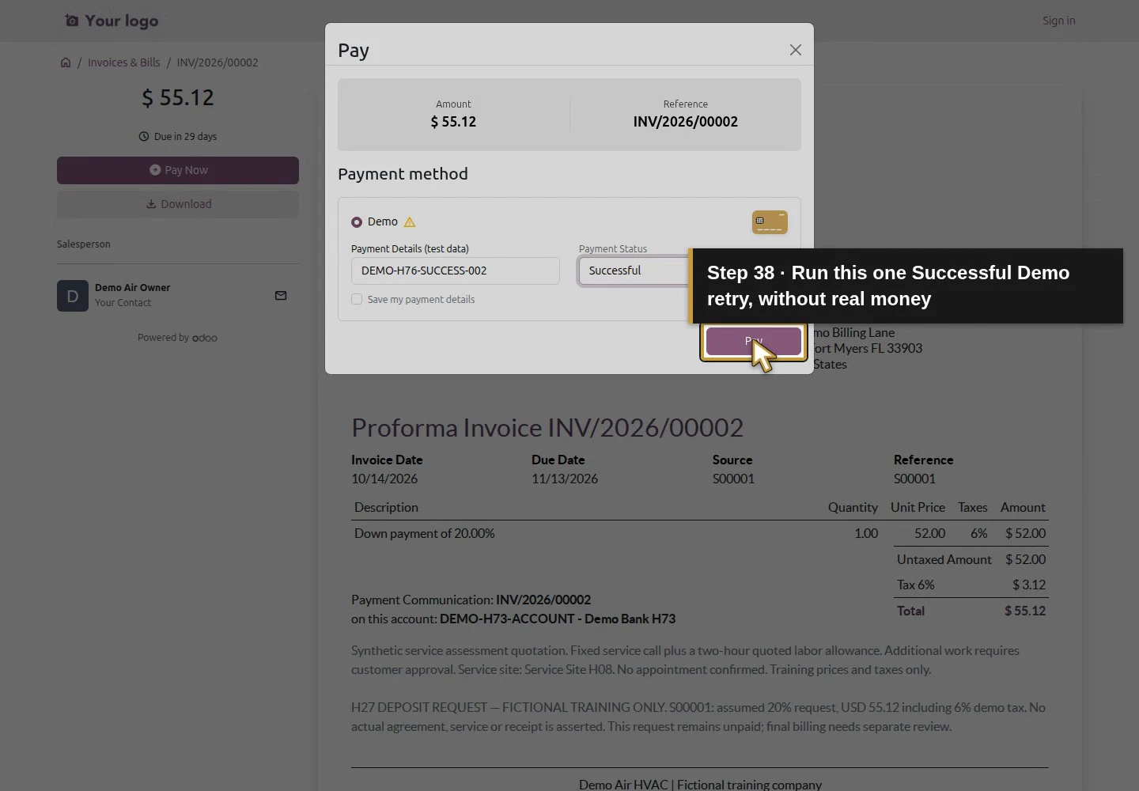This screenshot has width=1139, height=791.
Task: Click the DEMO-H73-ACCOUNT - Demo Bank H73 text
Action: point(558,619)
